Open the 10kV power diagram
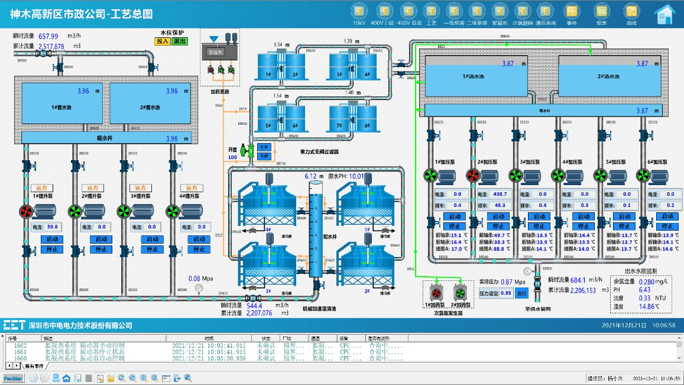The image size is (684, 385). tap(359, 12)
